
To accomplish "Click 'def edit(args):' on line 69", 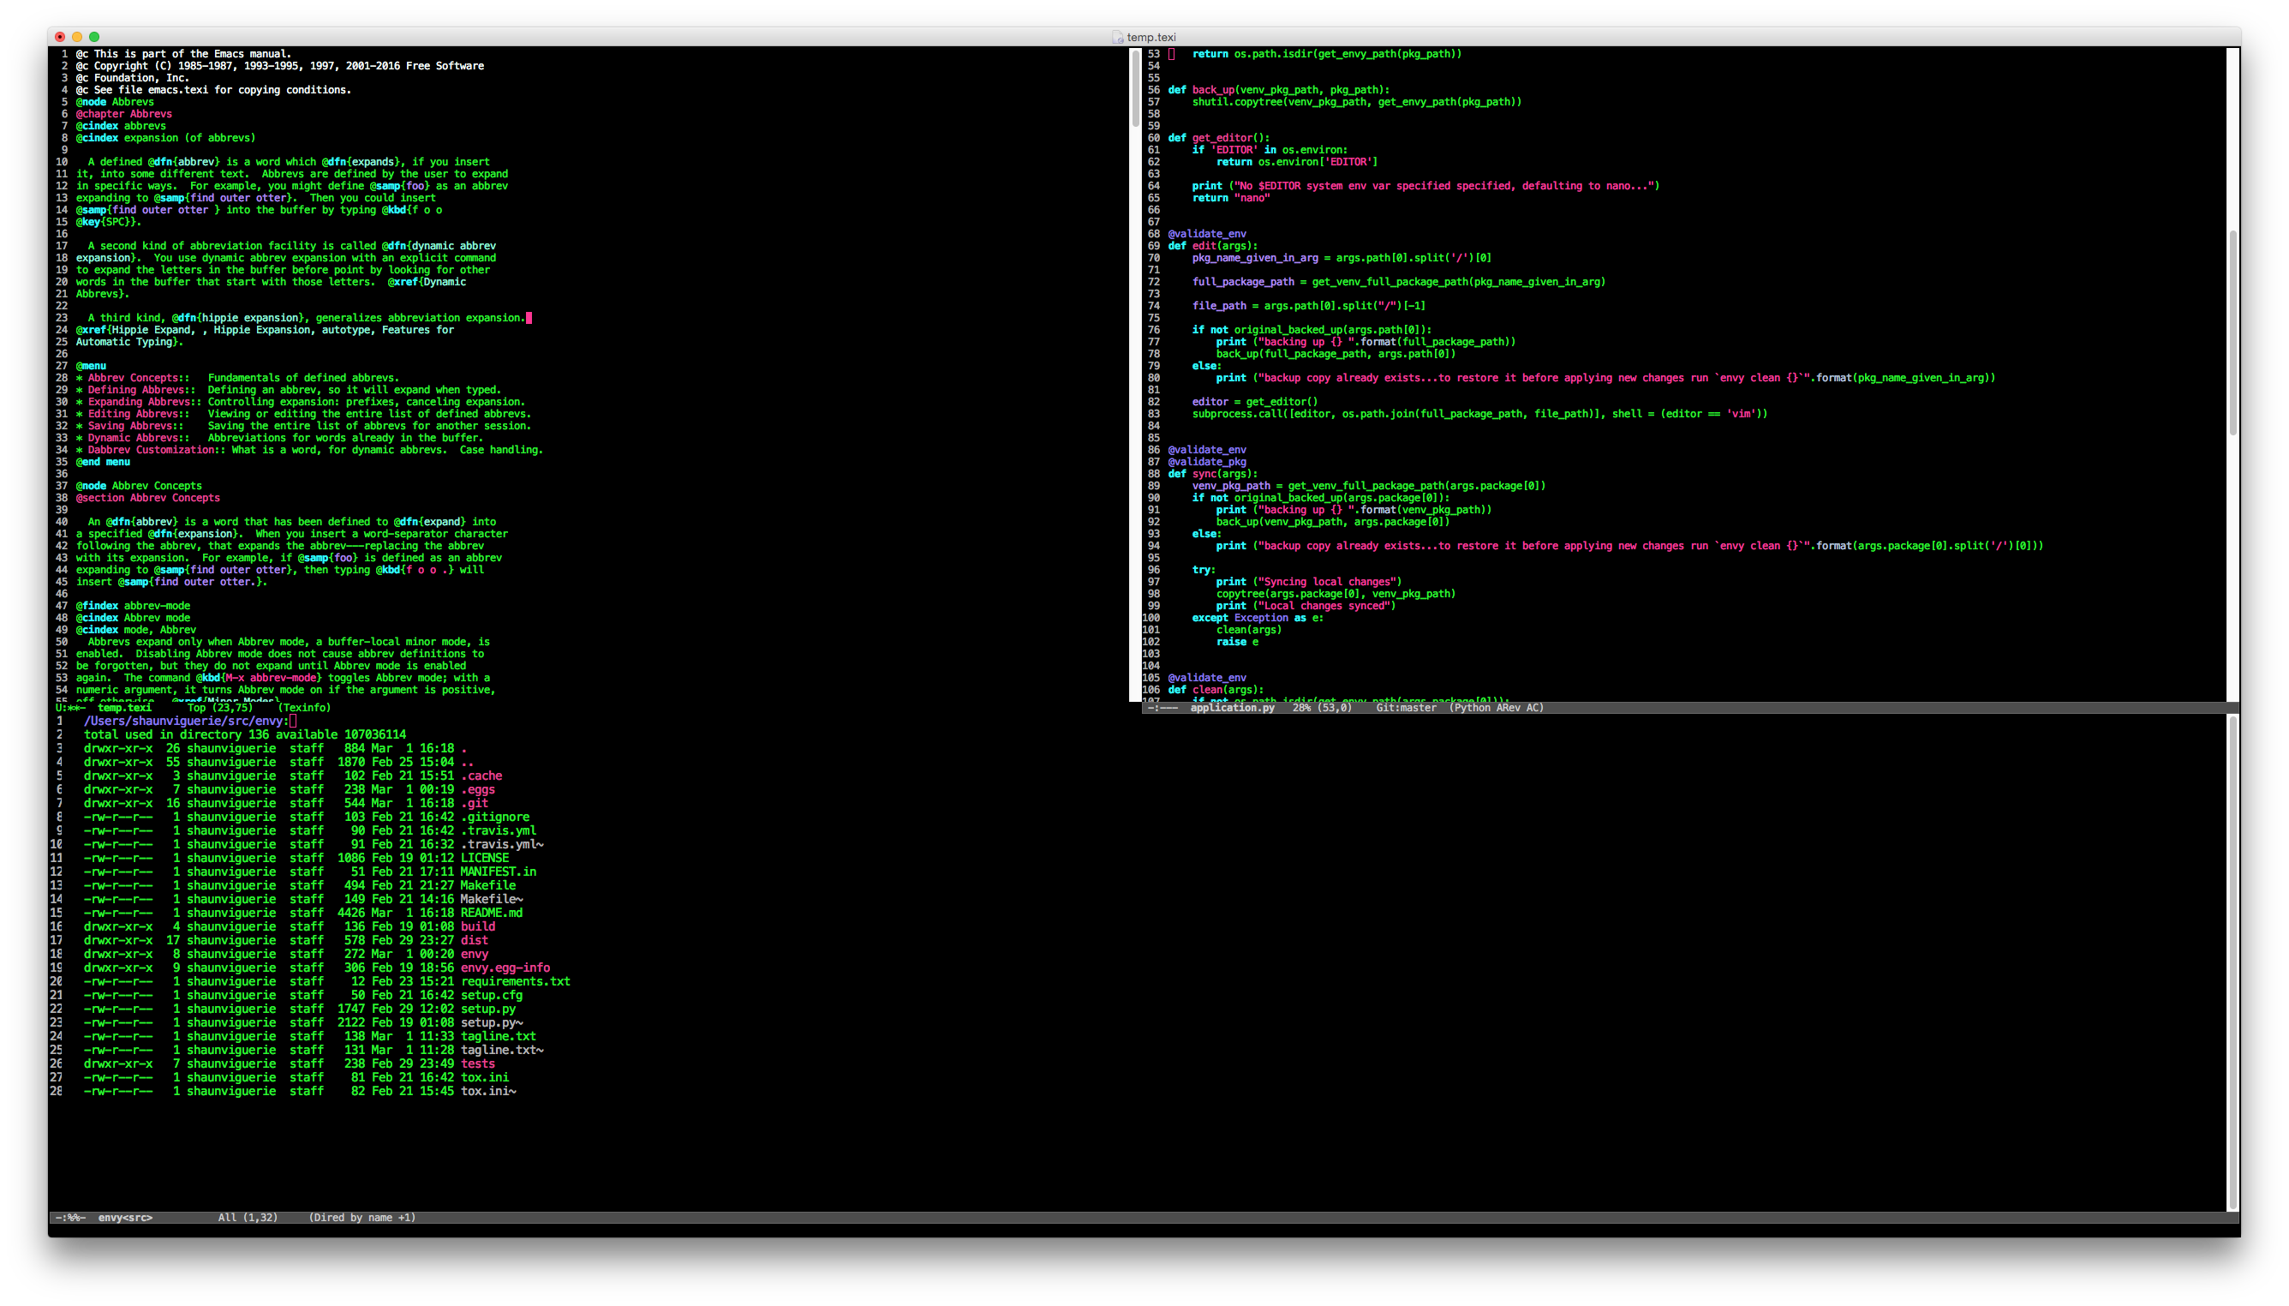I will pos(1212,246).
